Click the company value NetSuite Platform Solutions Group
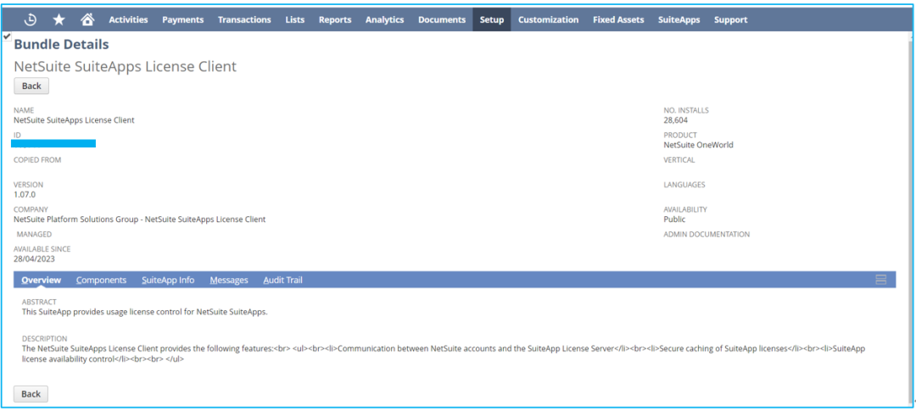 pyautogui.click(x=140, y=219)
